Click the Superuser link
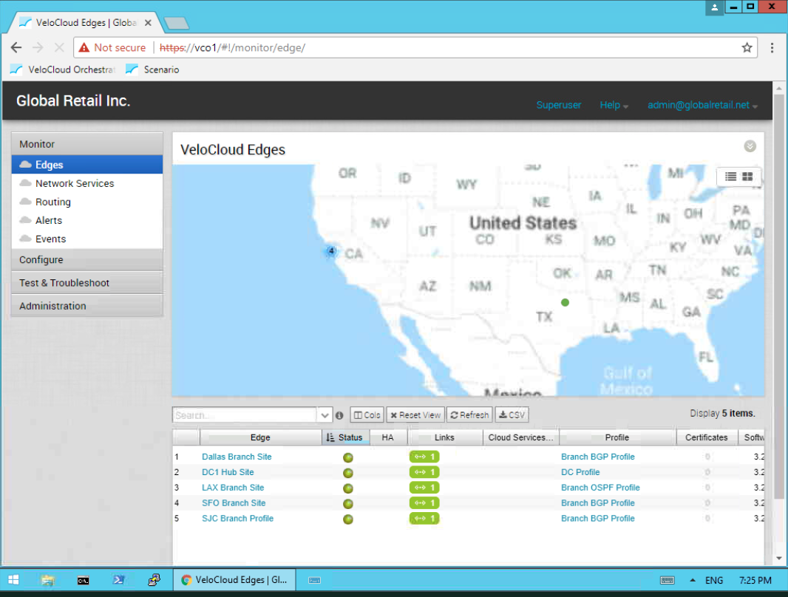788x597 pixels. [558, 105]
